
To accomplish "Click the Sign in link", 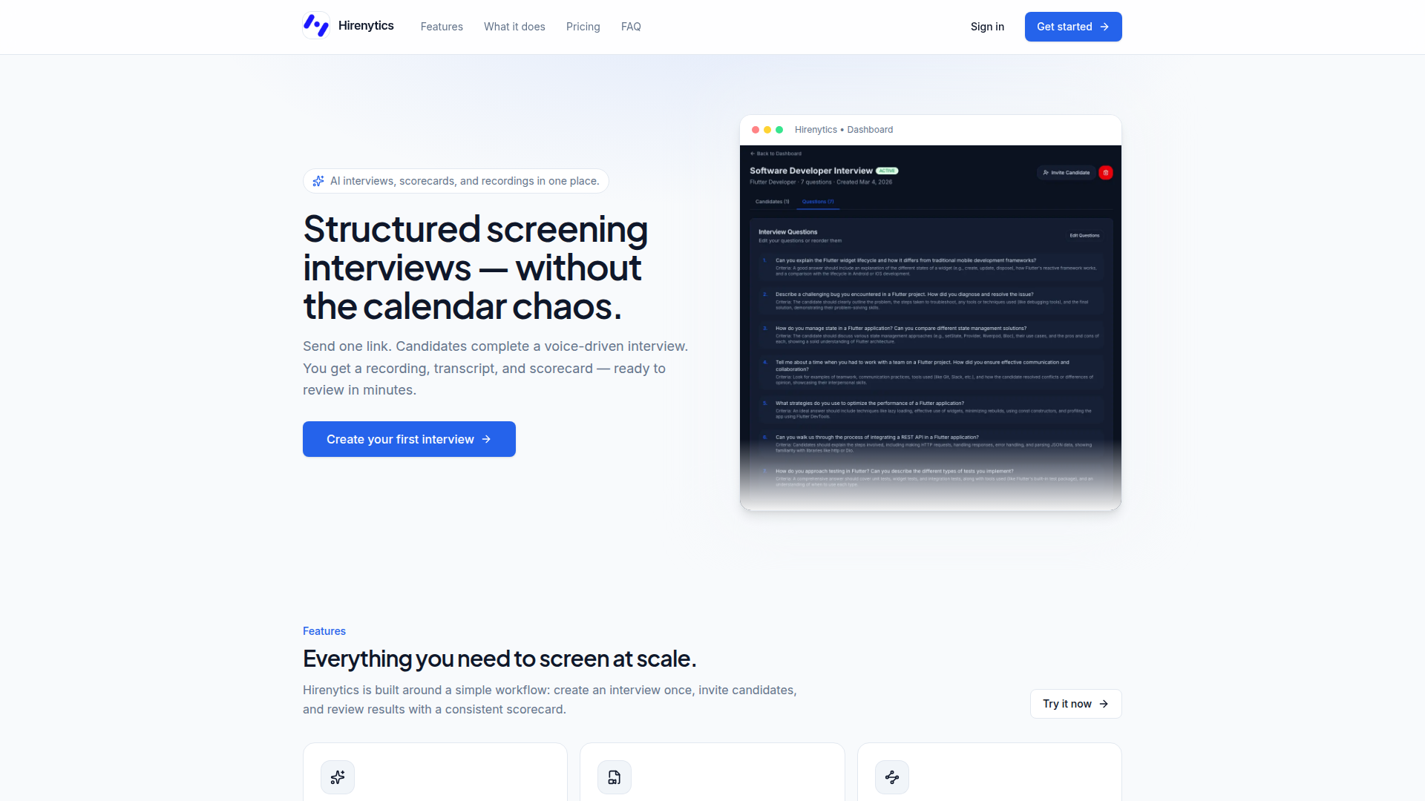I will tap(987, 27).
